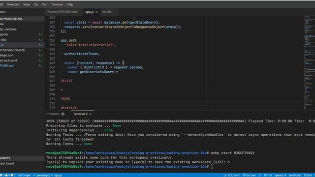The image size is (315, 177).
Task: Open the Go menu
Action: click(x=36, y=4)
